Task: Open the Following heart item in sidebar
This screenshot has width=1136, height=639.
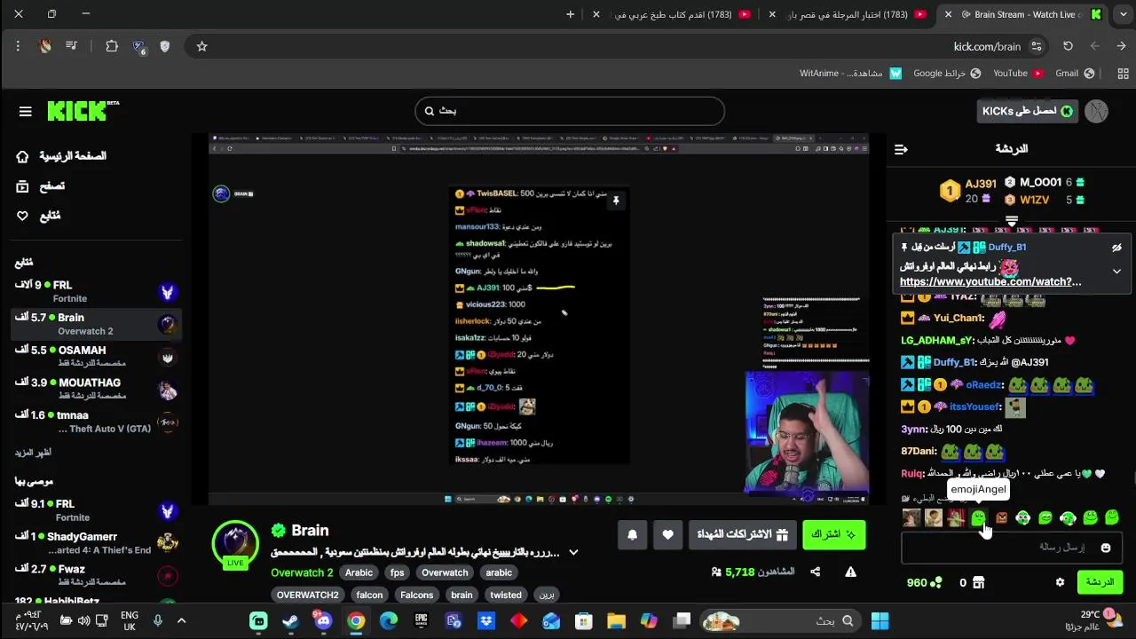Action: coord(38,216)
